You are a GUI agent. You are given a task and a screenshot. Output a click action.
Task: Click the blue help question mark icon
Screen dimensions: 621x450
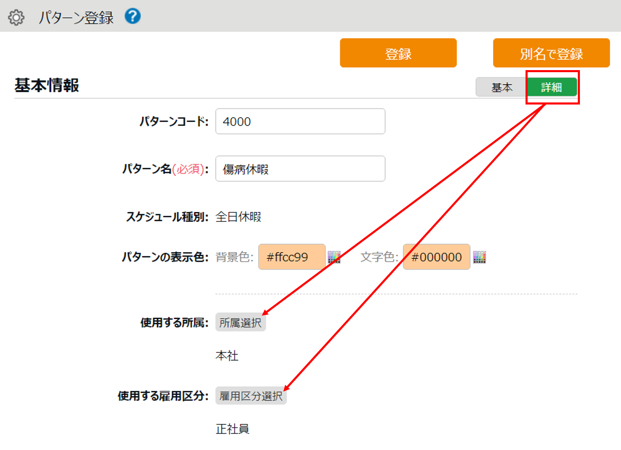pyautogui.click(x=132, y=16)
